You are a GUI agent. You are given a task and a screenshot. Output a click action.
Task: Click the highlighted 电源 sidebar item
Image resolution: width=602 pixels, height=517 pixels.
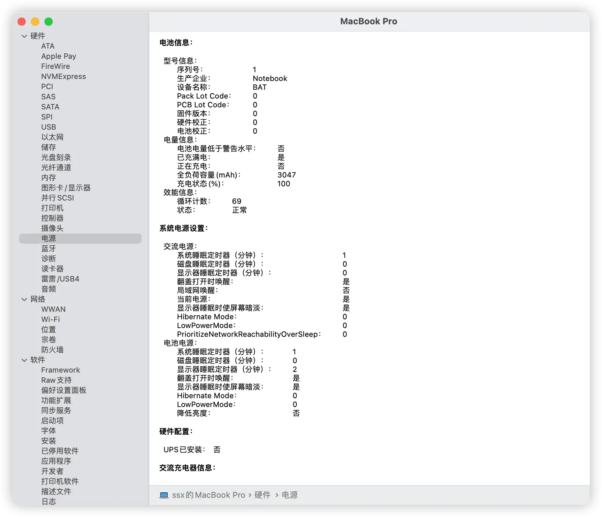(80, 239)
